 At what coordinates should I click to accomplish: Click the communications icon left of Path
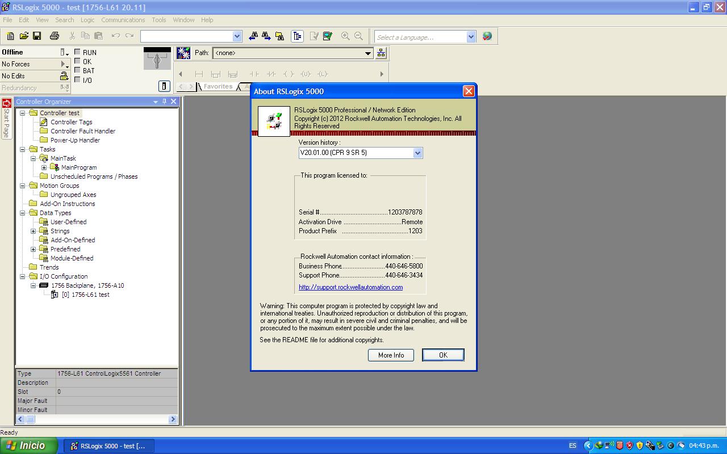pos(183,53)
